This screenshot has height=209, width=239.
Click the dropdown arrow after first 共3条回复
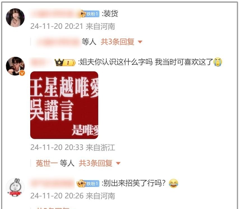click(x=140, y=42)
